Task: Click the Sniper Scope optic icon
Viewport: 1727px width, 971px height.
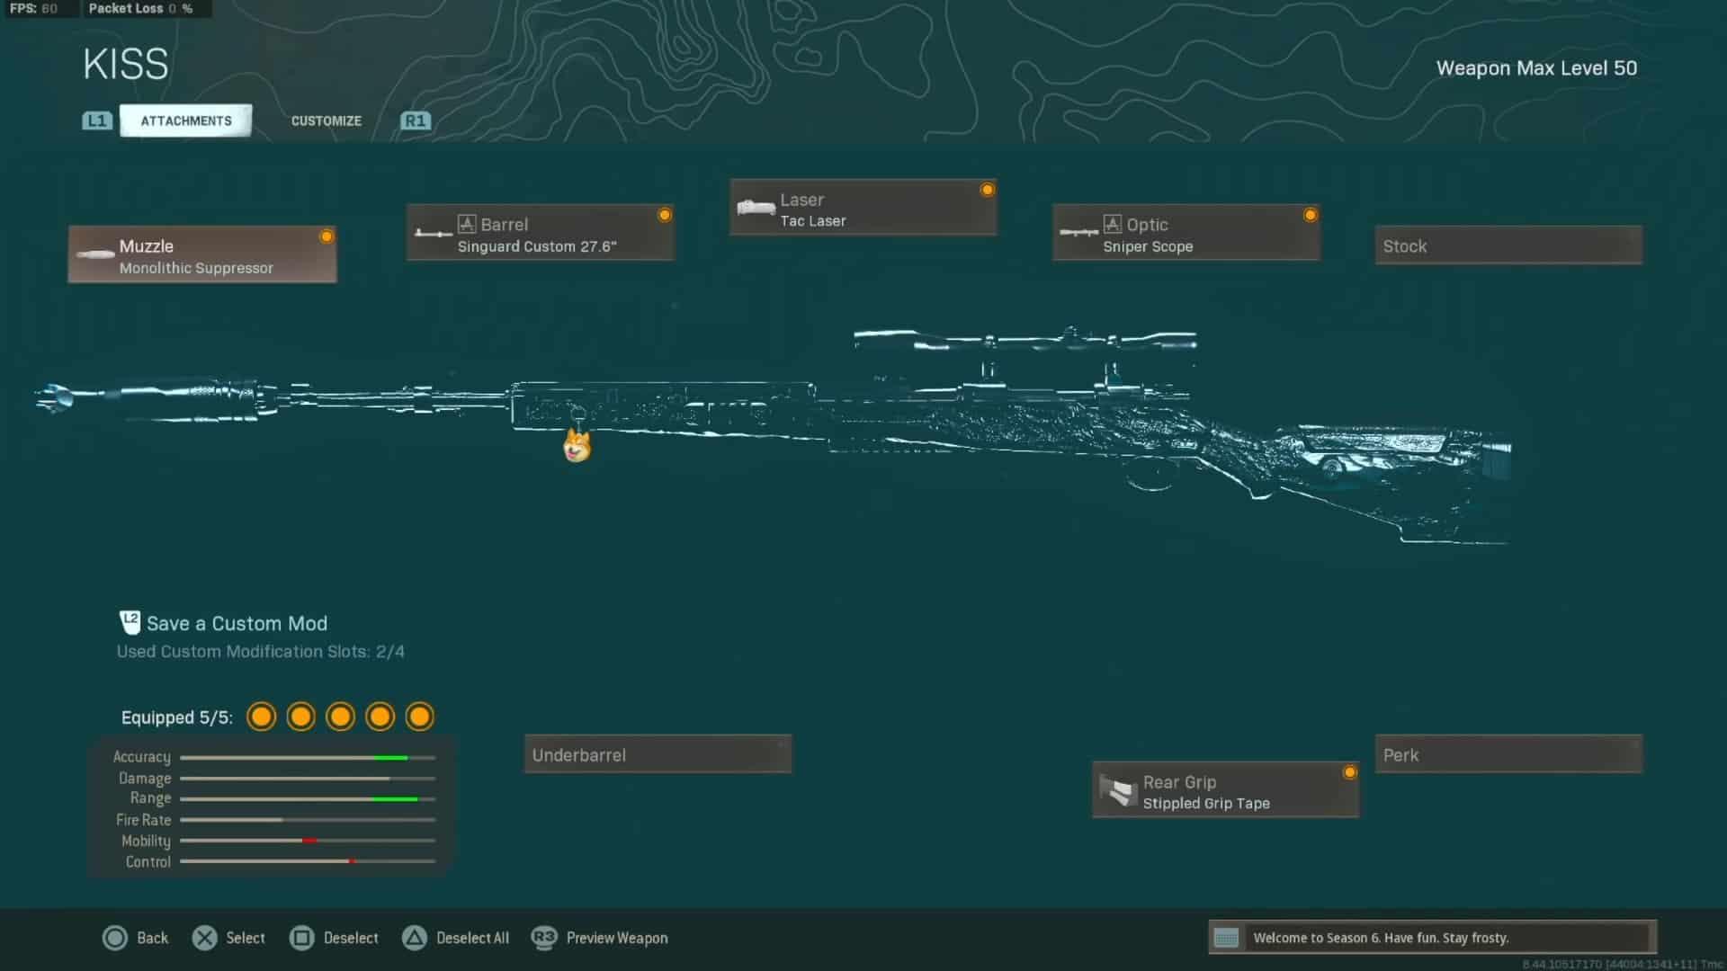Action: (x=1078, y=233)
